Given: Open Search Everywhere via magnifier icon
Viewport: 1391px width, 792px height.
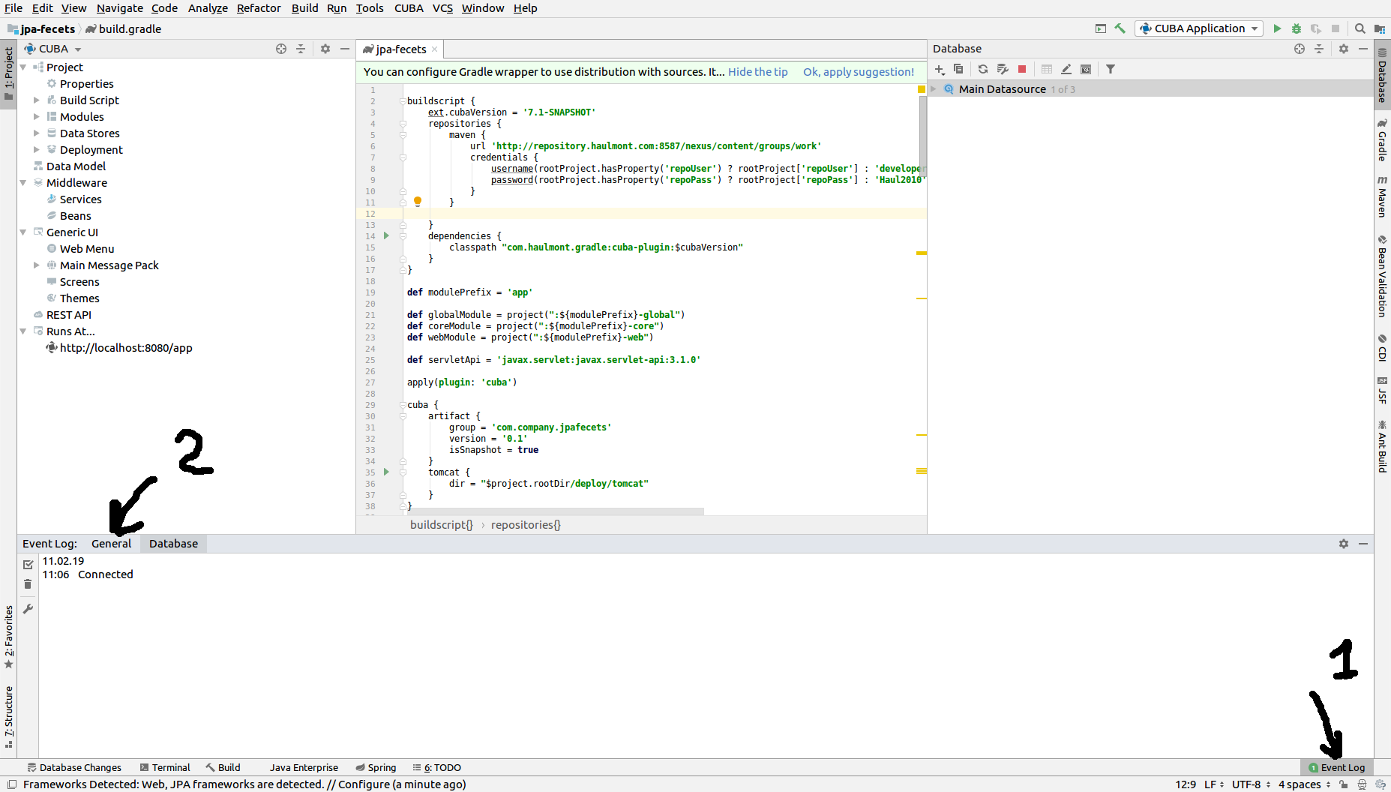Looking at the screenshot, I should [1360, 28].
